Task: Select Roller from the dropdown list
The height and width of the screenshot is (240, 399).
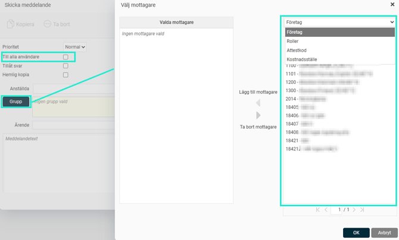Action: pyautogui.click(x=292, y=42)
